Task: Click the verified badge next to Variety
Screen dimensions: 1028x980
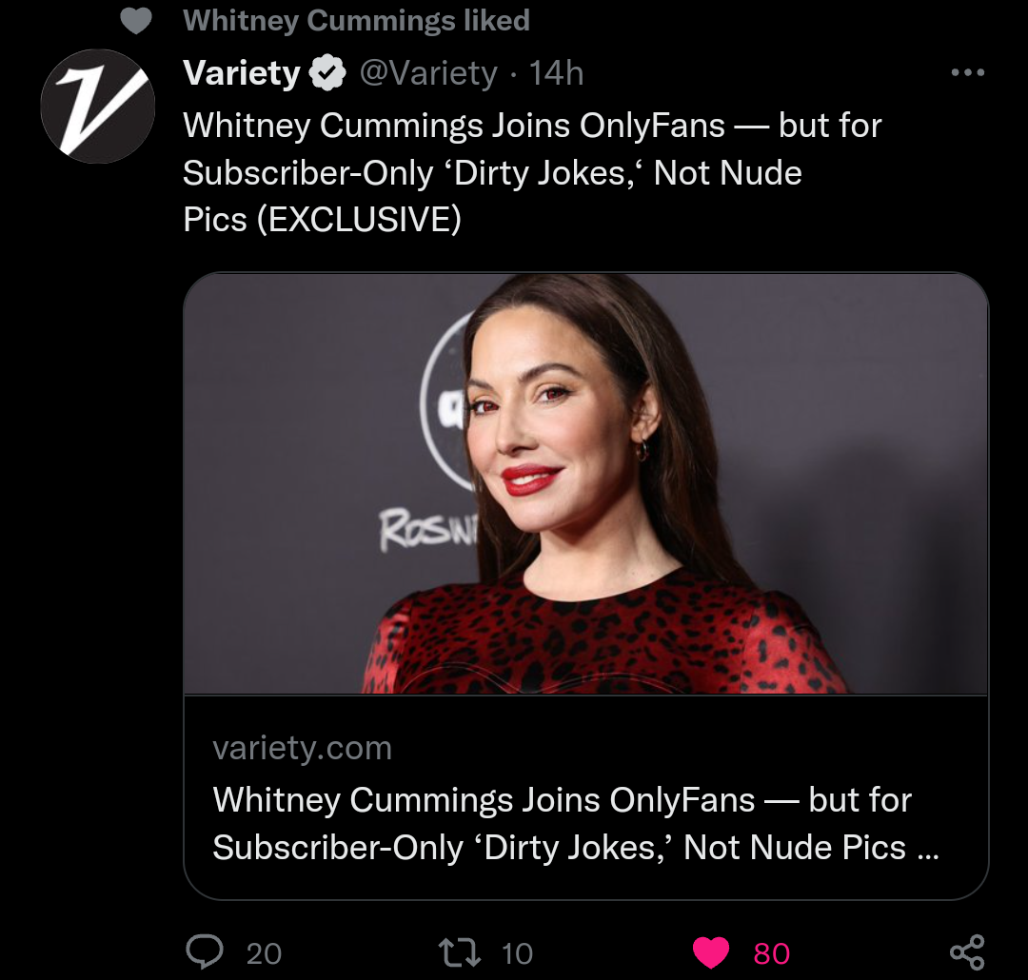Action: click(x=329, y=73)
